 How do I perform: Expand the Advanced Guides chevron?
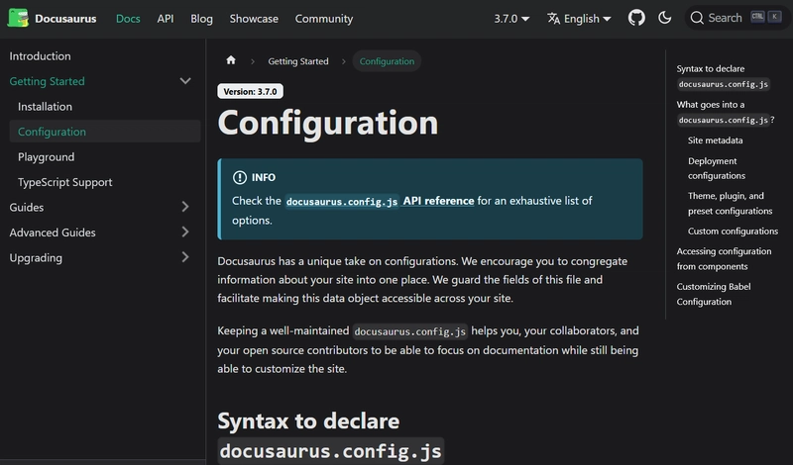[x=184, y=232]
